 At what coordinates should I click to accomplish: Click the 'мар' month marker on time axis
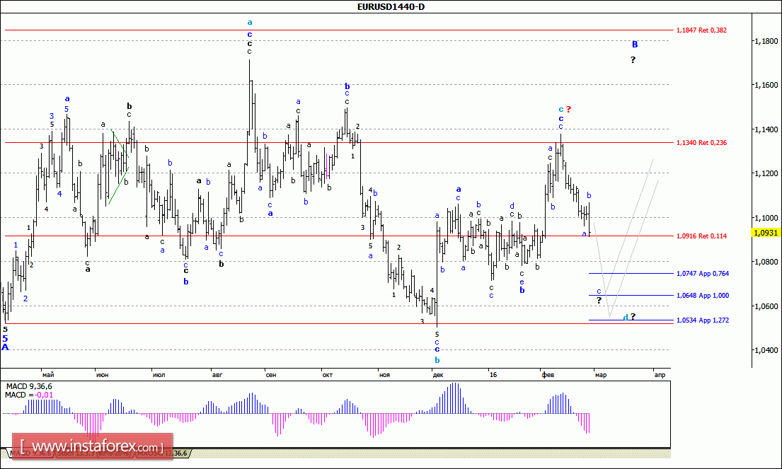(600, 374)
